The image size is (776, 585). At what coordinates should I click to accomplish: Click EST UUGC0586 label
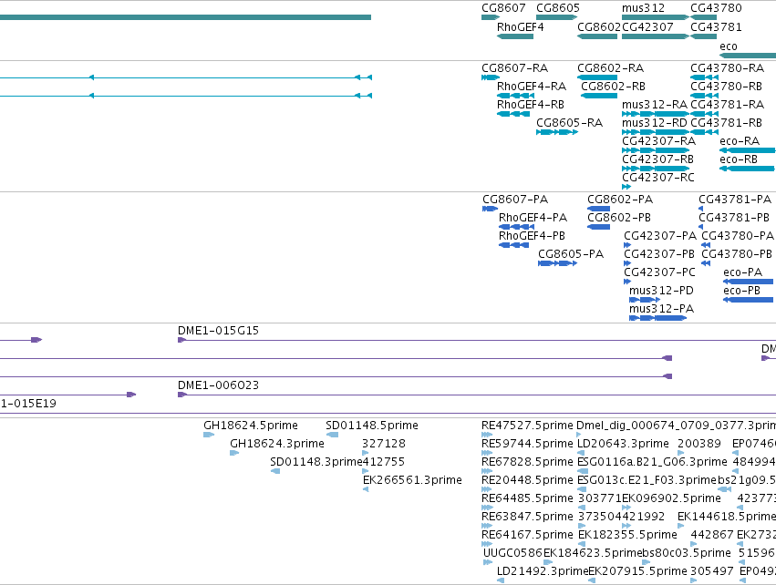[x=512, y=554]
